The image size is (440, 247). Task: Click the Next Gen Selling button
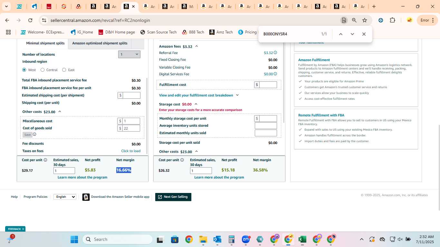click(x=173, y=197)
